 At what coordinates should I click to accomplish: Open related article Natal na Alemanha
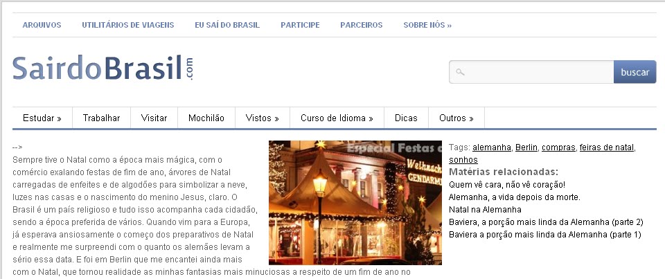point(485,210)
